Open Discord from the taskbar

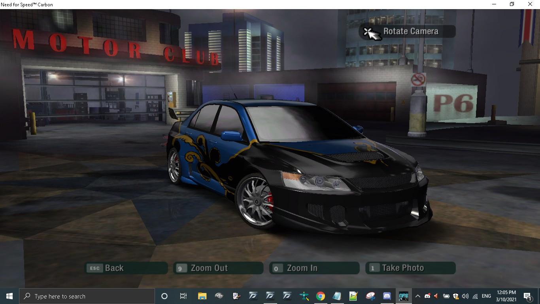tap(387, 296)
